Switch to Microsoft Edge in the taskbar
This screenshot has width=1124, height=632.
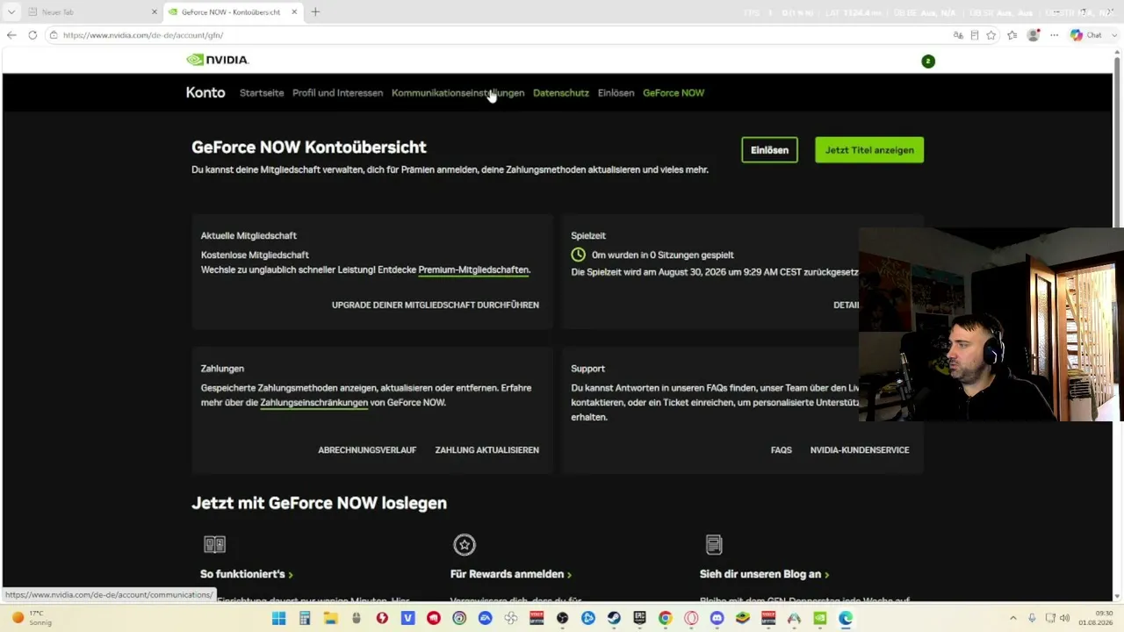(846, 618)
